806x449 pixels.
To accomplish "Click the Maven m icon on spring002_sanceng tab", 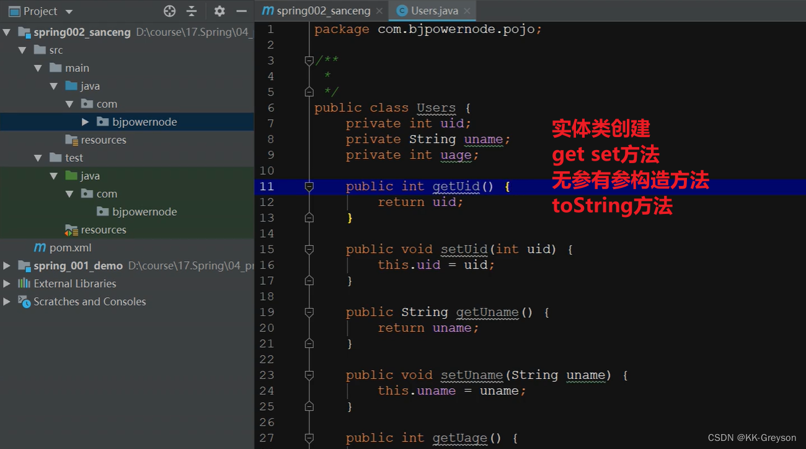I will pyautogui.click(x=268, y=11).
